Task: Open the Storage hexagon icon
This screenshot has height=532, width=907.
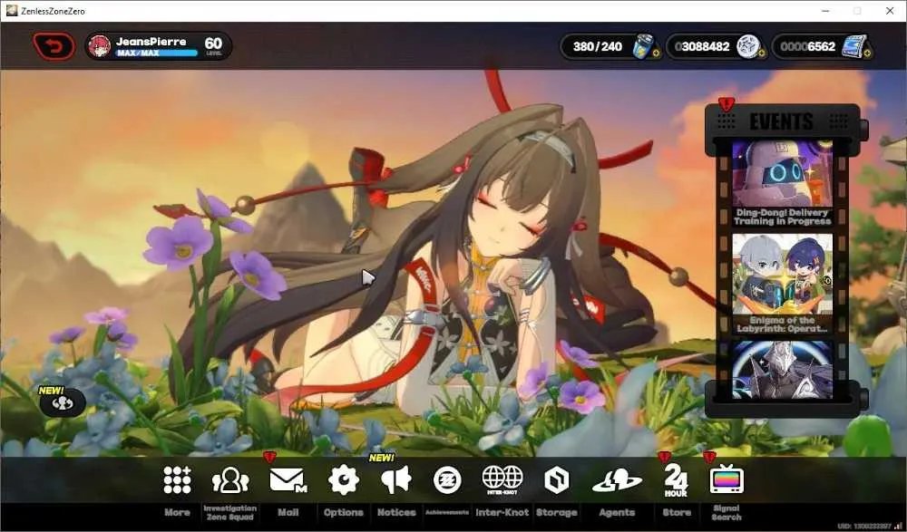Action: (557, 480)
